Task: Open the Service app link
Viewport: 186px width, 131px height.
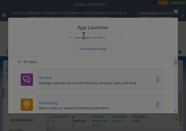Action: (45, 78)
